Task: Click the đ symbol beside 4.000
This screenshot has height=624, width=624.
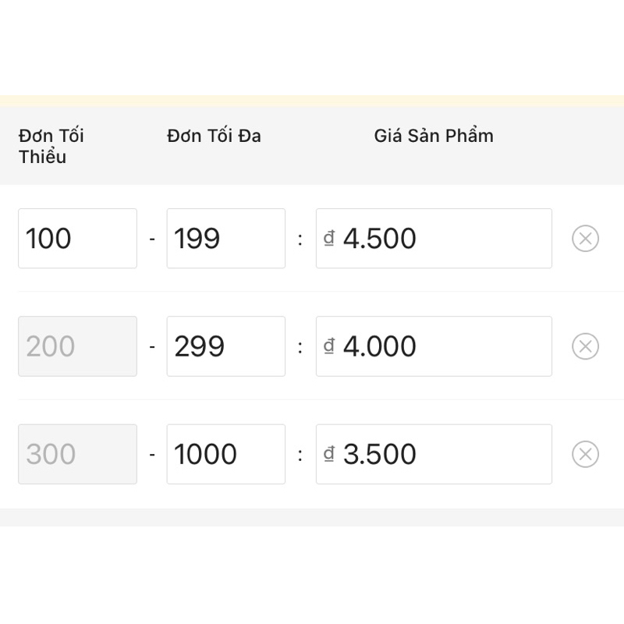Action: click(329, 346)
